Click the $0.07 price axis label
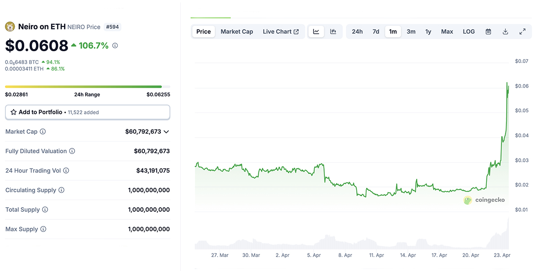This screenshot has height=271, width=539. coord(522,61)
